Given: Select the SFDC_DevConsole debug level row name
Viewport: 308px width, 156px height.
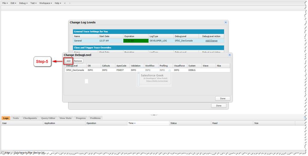Looking at the screenshot, I should click(x=75, y=70).
